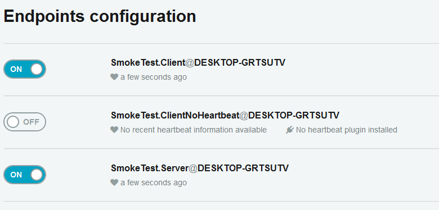Click heart icon under SmokeTest.Client
Image resolution: width=439 pixels, height=210 pixels.
[114, 77]
